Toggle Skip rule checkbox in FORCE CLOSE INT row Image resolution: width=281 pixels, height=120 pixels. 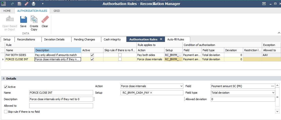[x=120, y=59]
